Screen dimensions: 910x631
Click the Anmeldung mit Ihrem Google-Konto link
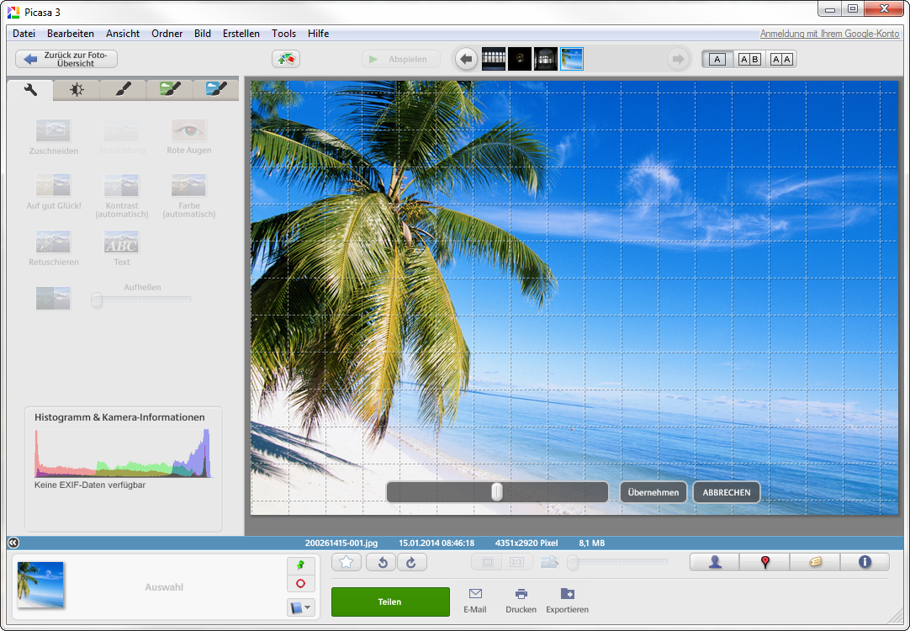point(829,34)
